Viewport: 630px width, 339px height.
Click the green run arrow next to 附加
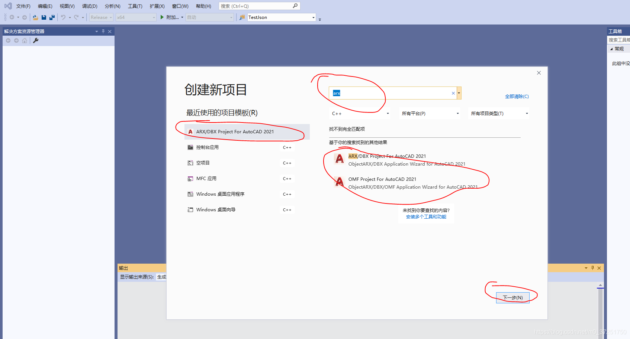pos(162,17)
